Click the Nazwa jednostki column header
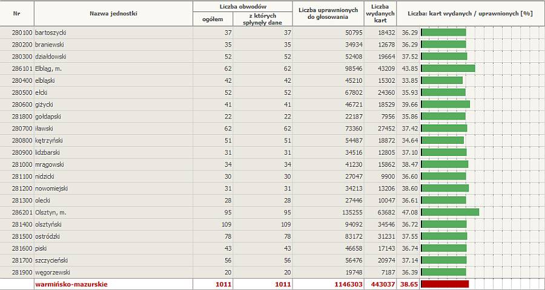 coord(113,13)
